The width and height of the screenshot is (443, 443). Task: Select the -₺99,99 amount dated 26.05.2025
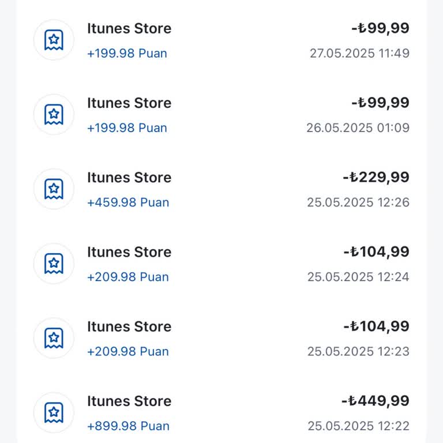380,103
